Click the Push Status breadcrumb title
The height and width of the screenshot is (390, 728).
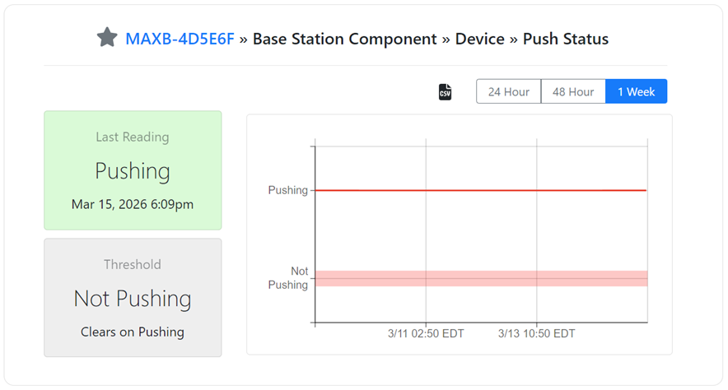point(566,39)
